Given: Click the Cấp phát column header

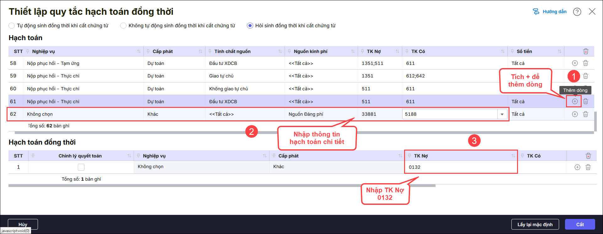Looking at the screenshot, I should (163, 51).
